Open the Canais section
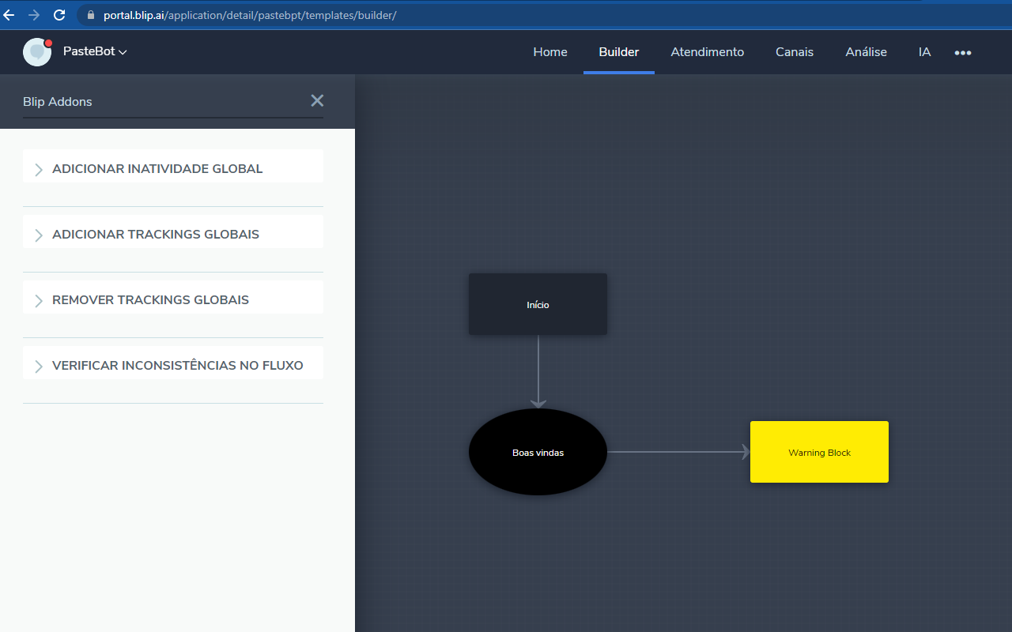 point(794,51)
